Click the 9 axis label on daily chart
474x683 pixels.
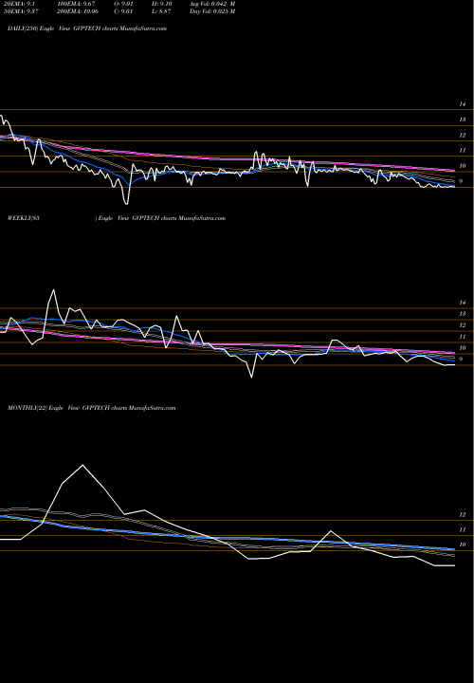(461, 181)
